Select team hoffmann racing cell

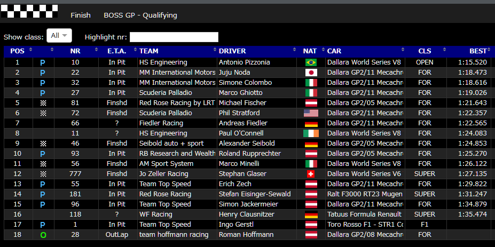tap(174, 234)
